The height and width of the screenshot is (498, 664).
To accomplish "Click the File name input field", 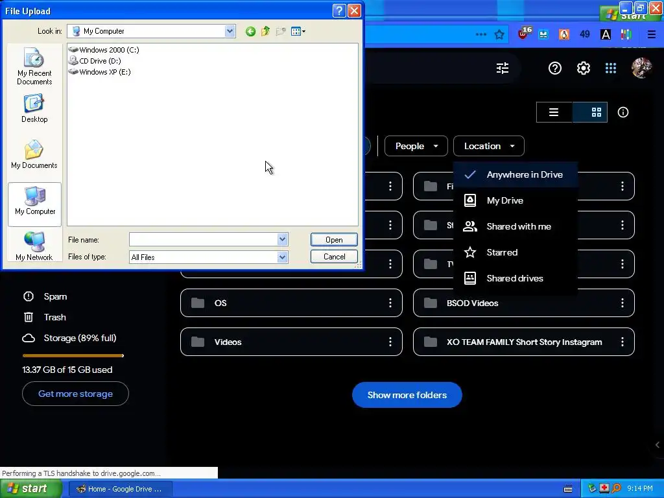I will pos(203,240).
